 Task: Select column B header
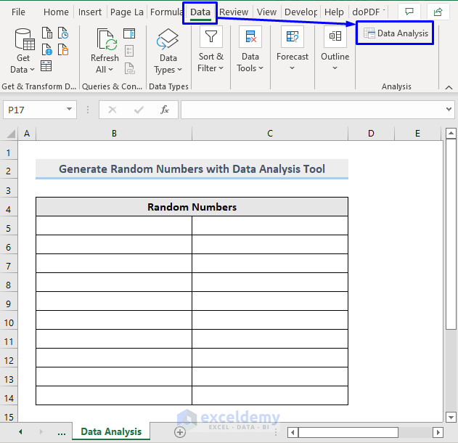(x=114, y=134)
